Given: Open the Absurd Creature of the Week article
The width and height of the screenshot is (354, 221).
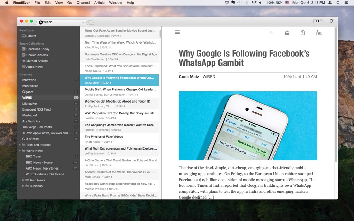Looking at the screenshot, I should [x=119, y=174].
